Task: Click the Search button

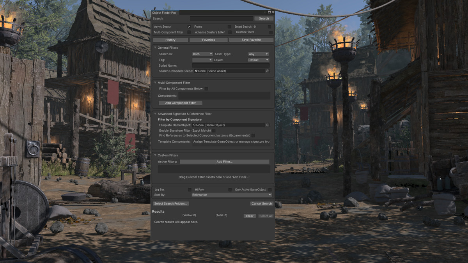Action: pyautogui.click(x=264, y=19)
